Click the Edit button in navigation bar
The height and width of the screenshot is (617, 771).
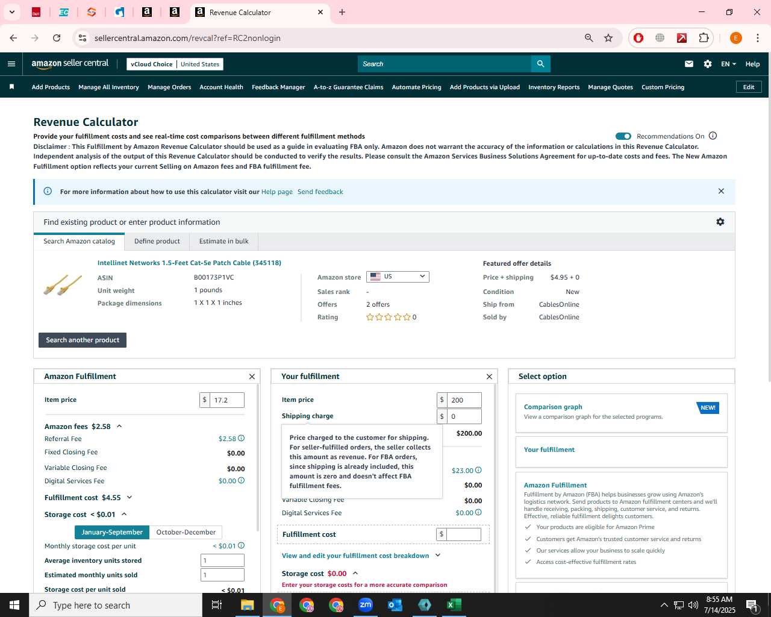pyautogui.click(x=749, y=87)
